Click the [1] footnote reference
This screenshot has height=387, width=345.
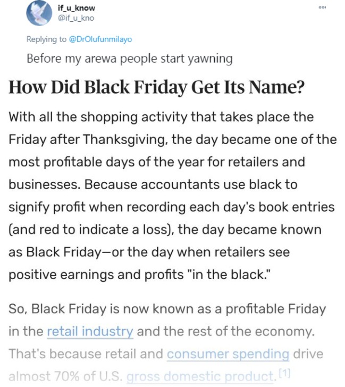pos(284,373)
